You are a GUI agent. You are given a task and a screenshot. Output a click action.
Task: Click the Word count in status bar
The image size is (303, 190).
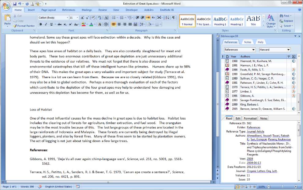[27, 187]
